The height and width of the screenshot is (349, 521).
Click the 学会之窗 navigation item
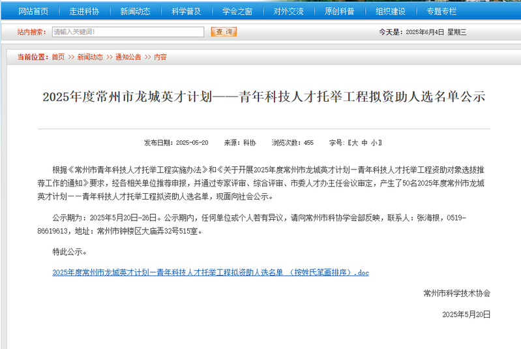click(237, 11)
